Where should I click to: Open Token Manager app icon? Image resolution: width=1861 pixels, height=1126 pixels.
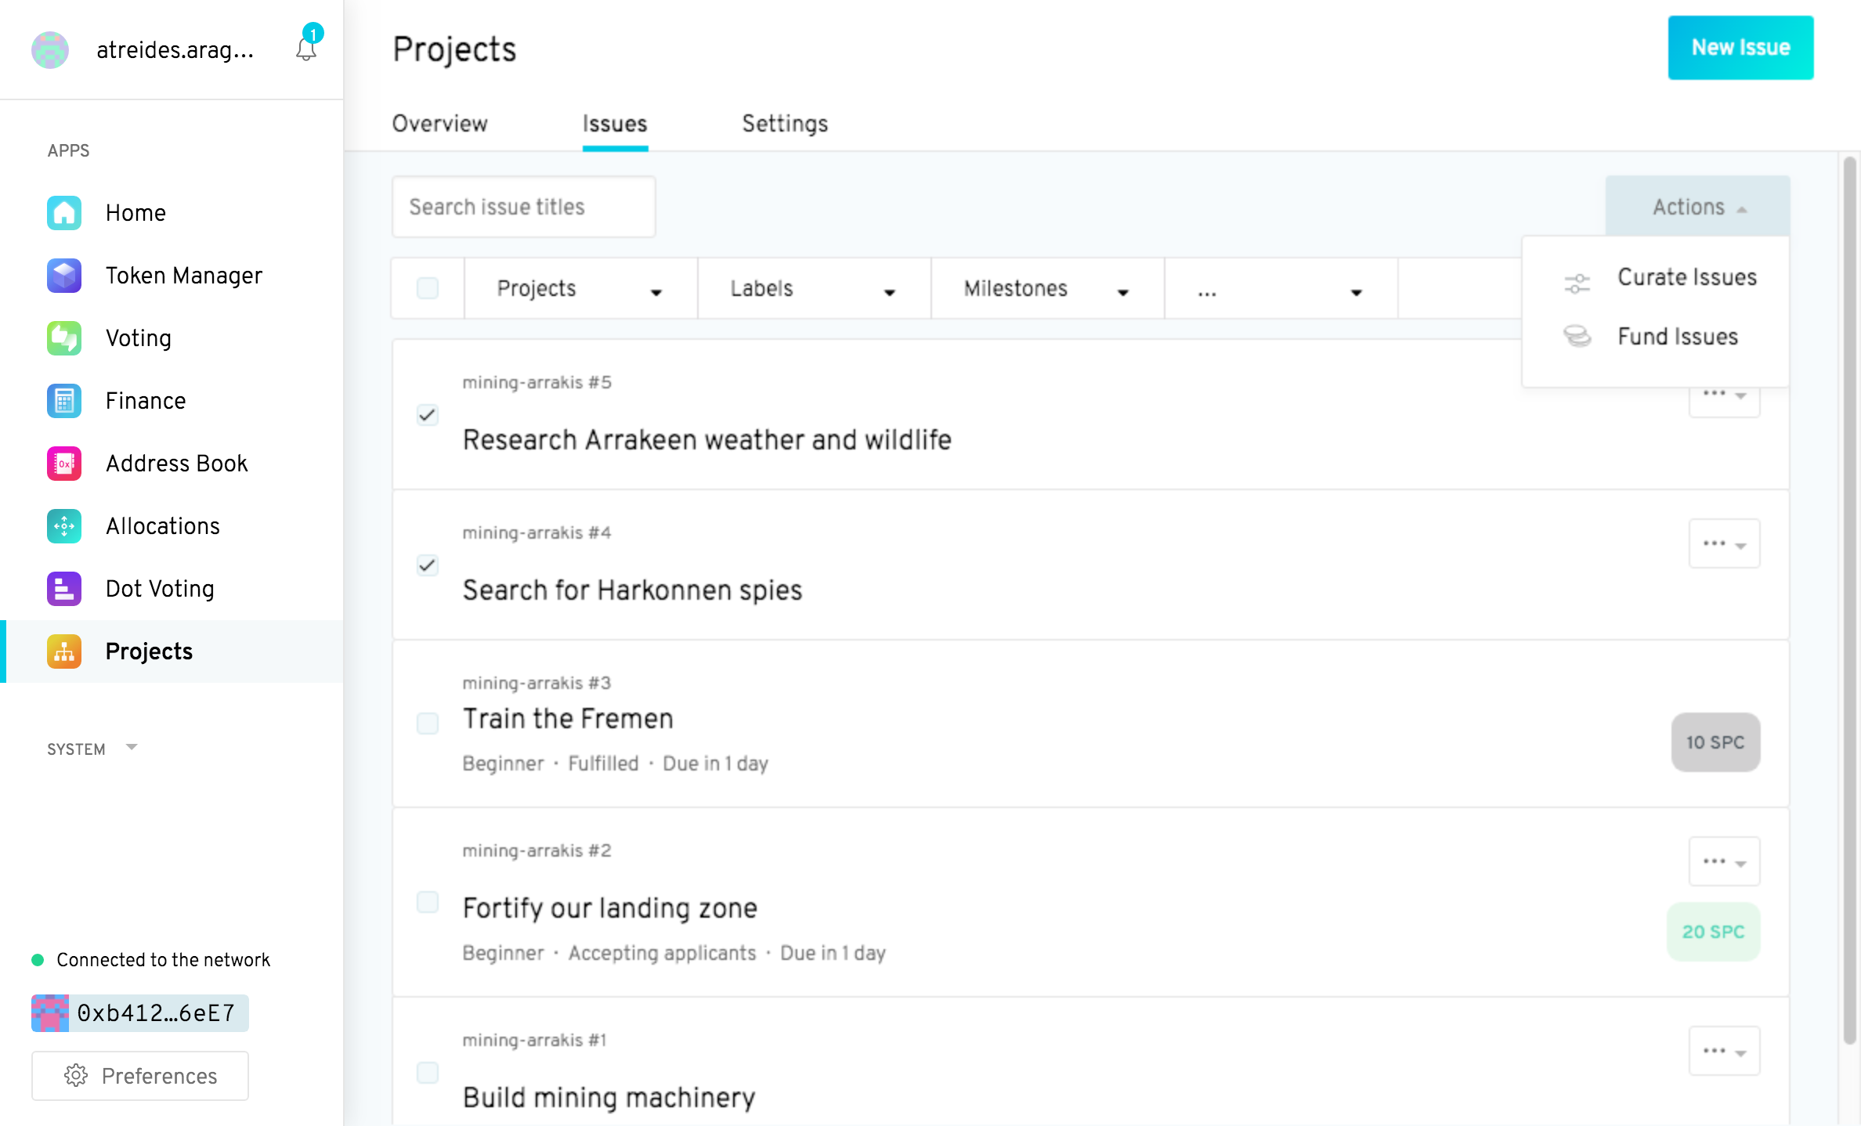(64, 276)
